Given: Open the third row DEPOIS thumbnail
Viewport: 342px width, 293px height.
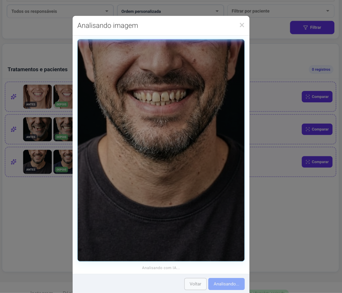Looking at the screenshot, I should click(x=63, y=162).
